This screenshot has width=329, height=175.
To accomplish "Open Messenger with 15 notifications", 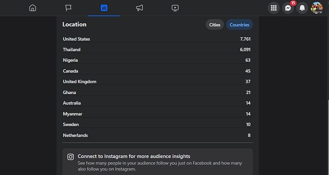I will 288,8.
